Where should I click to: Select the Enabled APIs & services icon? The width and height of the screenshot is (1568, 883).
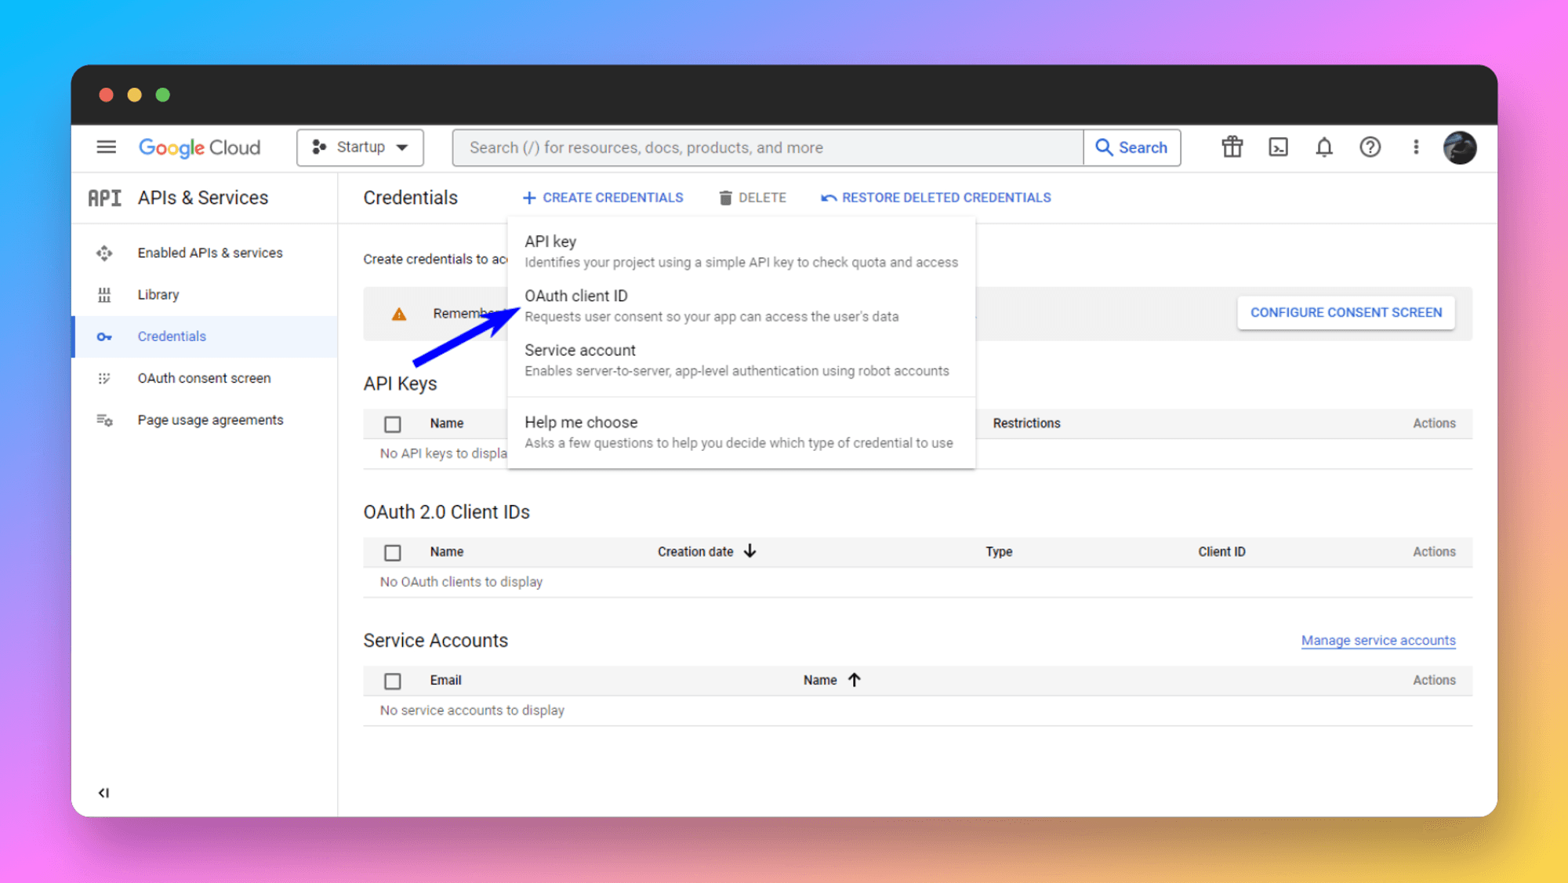pyautogui.click(x=105, y=253)
